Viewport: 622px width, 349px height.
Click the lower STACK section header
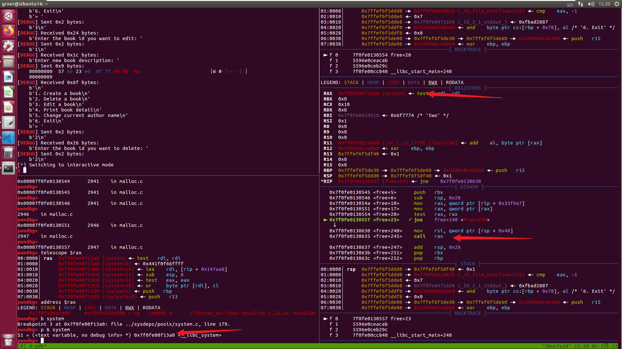(x=468, y=264)
